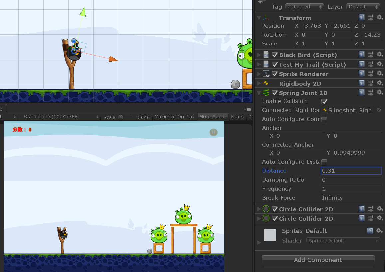Click the Distance input field
The image size is (385, 272).
point(351,171)
